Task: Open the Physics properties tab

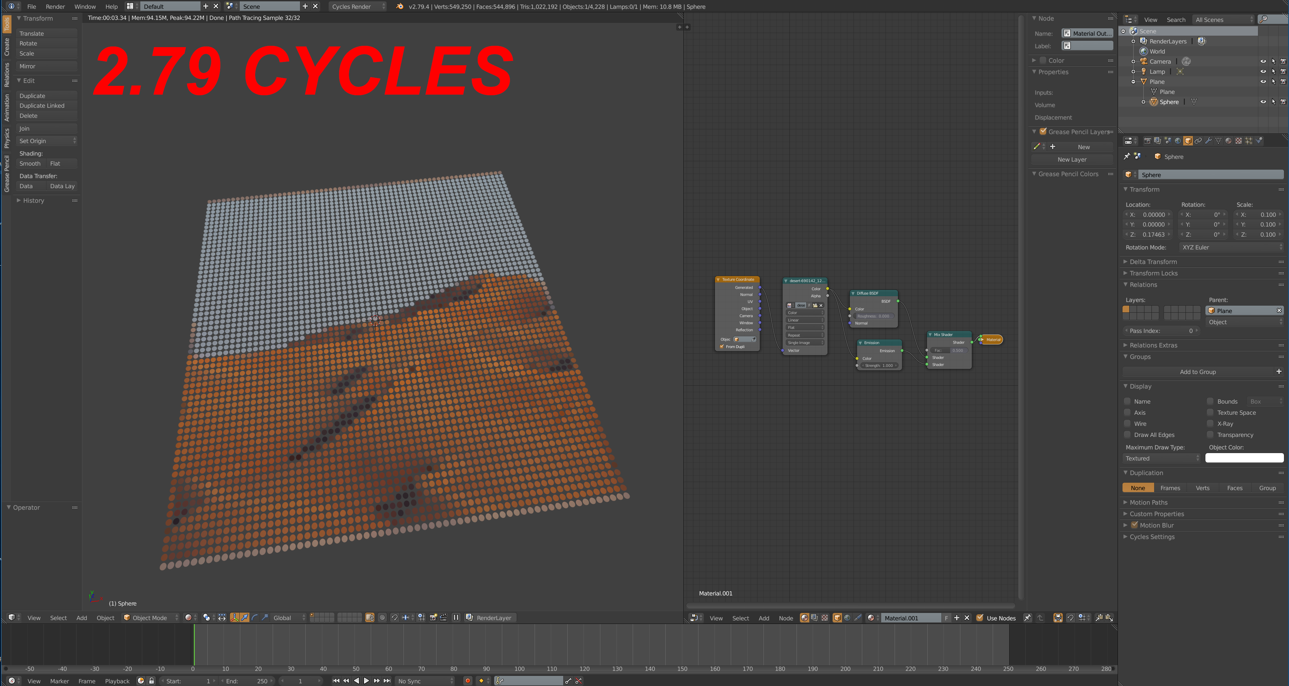Action: point(1259,141)
